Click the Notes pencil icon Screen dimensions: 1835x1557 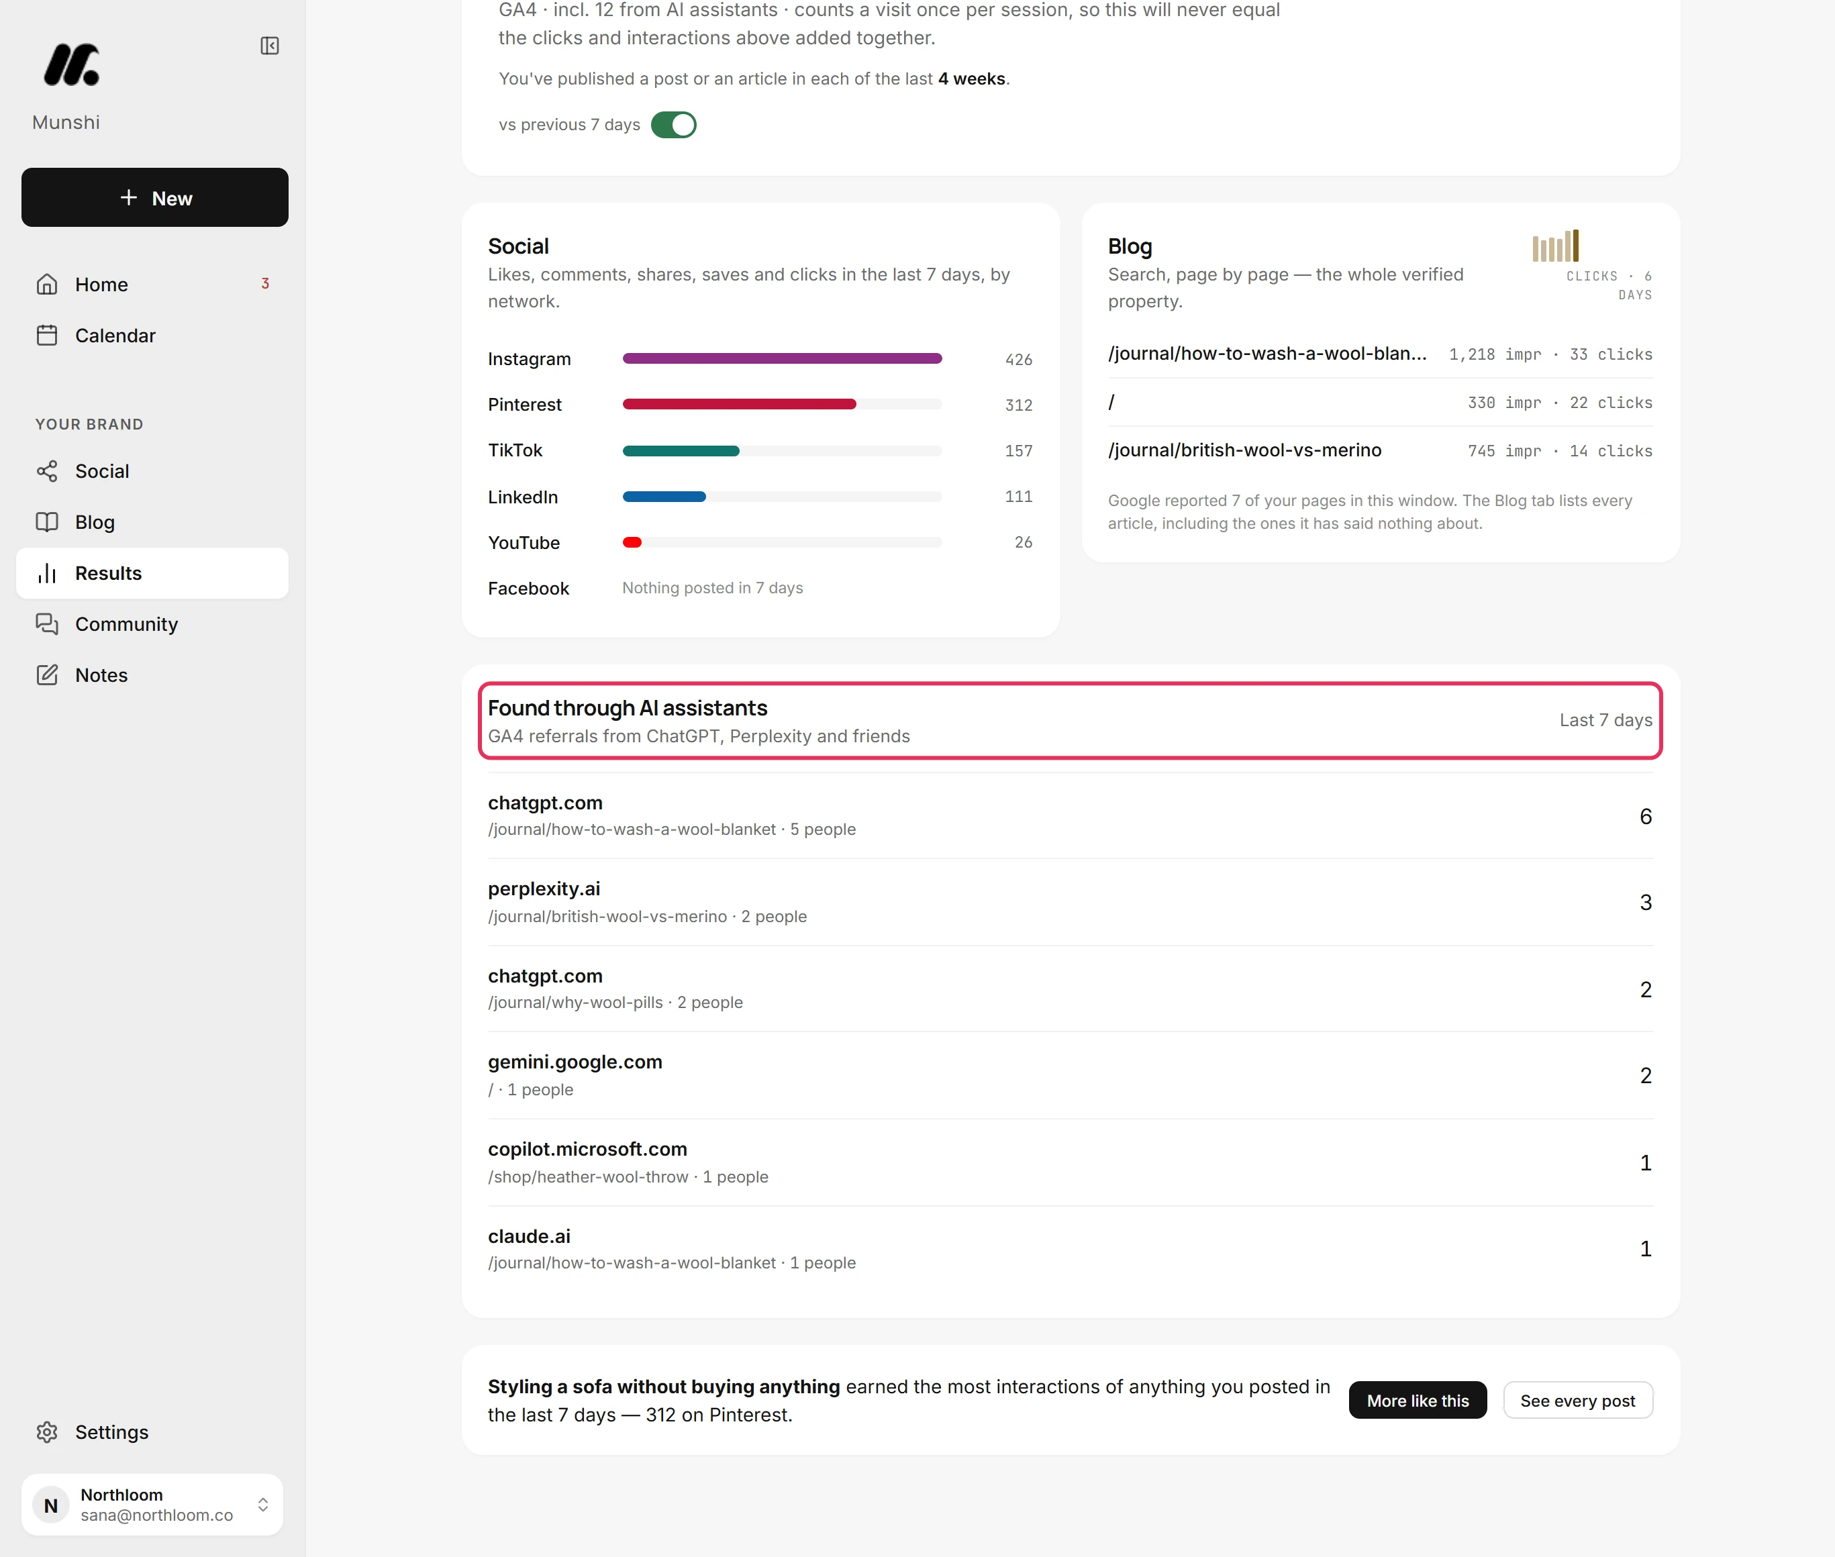(x=47, y=675)
